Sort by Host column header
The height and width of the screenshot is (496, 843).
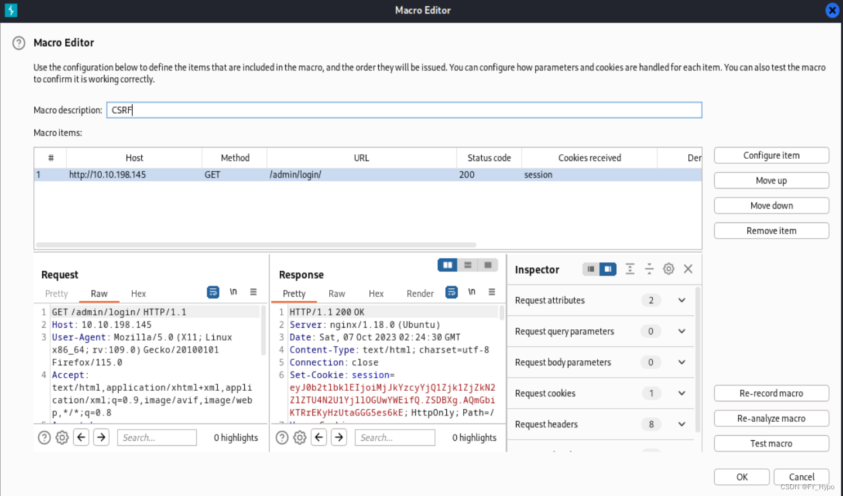(134, 158)
